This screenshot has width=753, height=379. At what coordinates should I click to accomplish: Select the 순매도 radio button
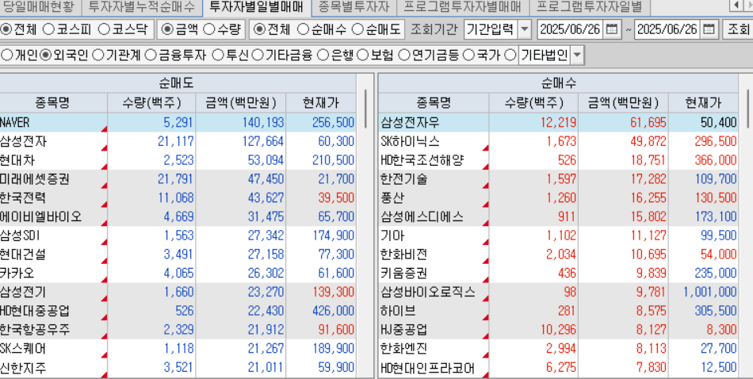tap(357, 29)
